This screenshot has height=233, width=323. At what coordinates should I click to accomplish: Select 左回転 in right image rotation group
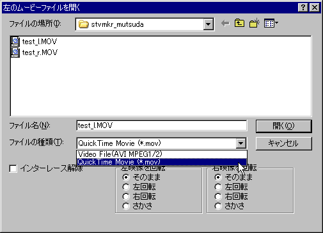(218, 187)
